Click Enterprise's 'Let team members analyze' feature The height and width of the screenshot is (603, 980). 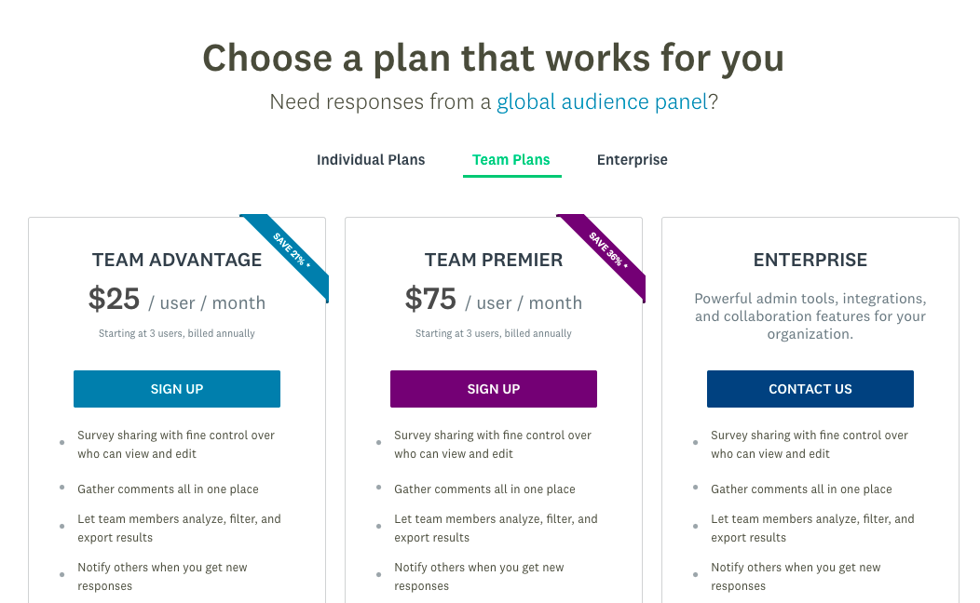pos(812,529)
